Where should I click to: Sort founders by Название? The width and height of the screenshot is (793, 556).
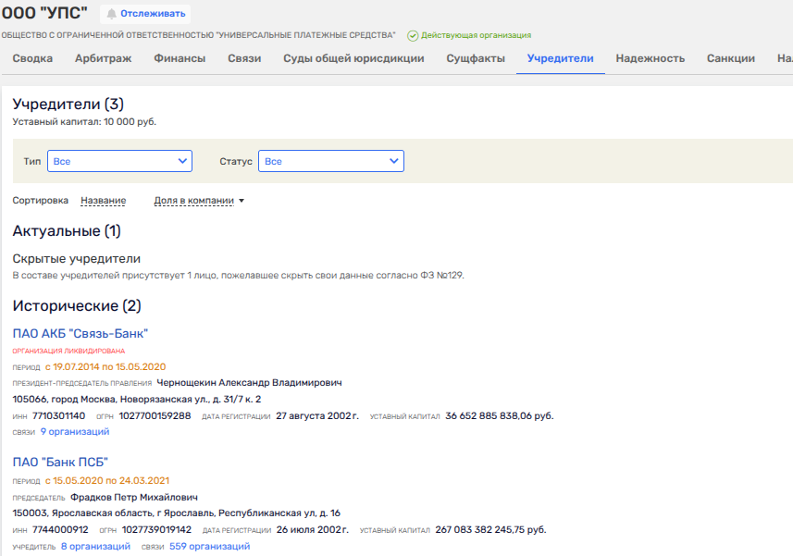[x=103, y=201]
